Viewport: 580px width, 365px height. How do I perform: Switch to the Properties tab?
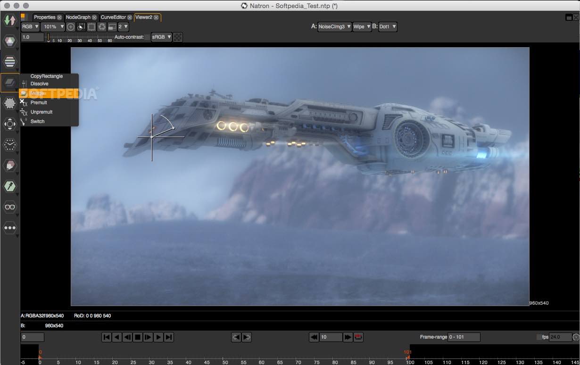pyautogui.click(x=44, y=17)
